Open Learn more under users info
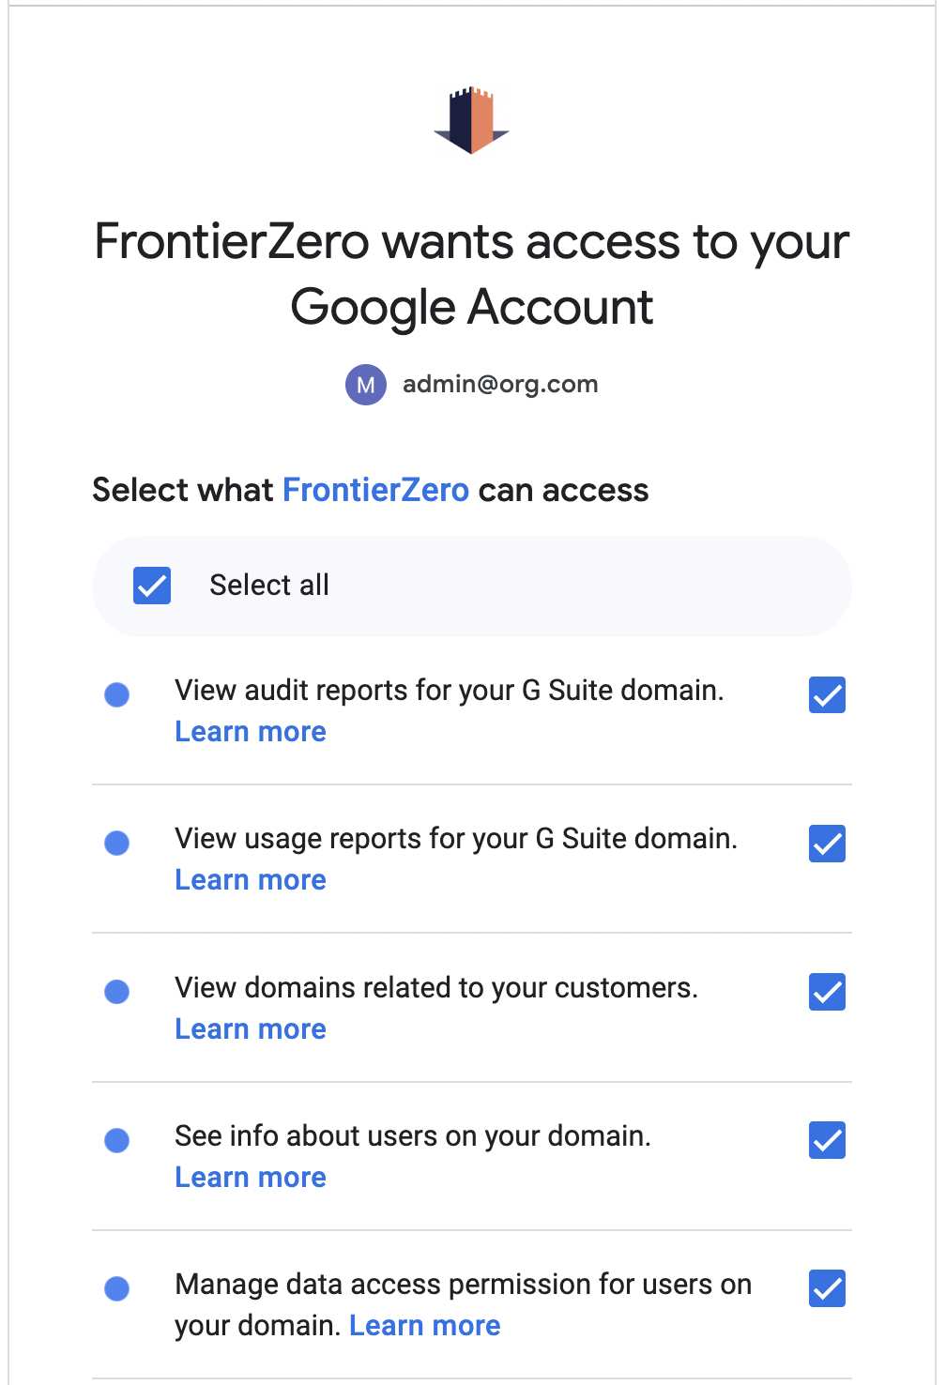This screenshot has height=1385, width=946. pos(251,1178)
